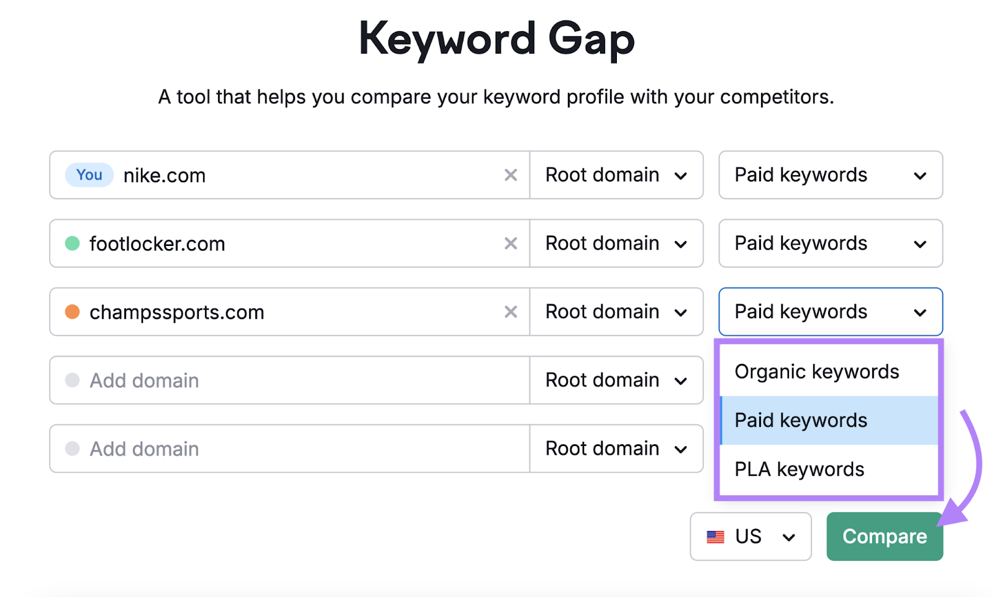Image resolution: width=994 pixels, height=597 pixels.
Task: Open the fourth row's Root domain dropdown
Action: 616,380
